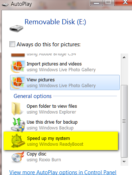Click the scroll down arrow
The height and width of the screenshot is (175, 132).
[x=124, y=162]
